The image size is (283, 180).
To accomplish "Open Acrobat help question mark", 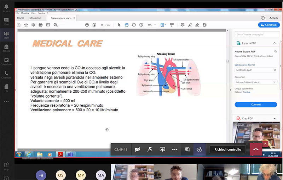I will click(x=262, y=18).
